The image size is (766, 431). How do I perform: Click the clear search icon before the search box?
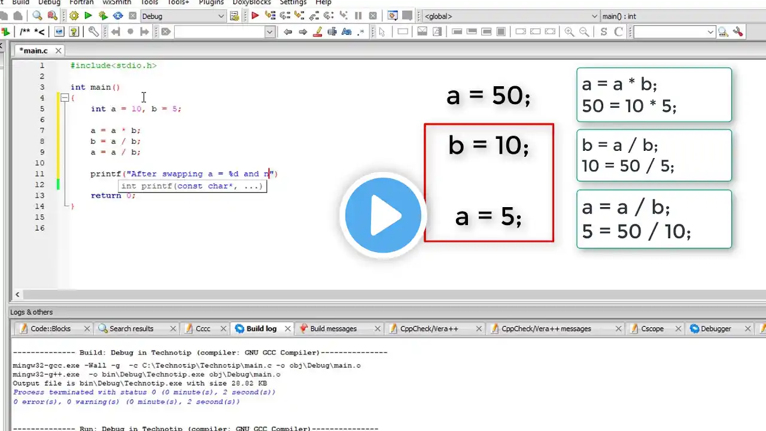[x=166, y=32]
